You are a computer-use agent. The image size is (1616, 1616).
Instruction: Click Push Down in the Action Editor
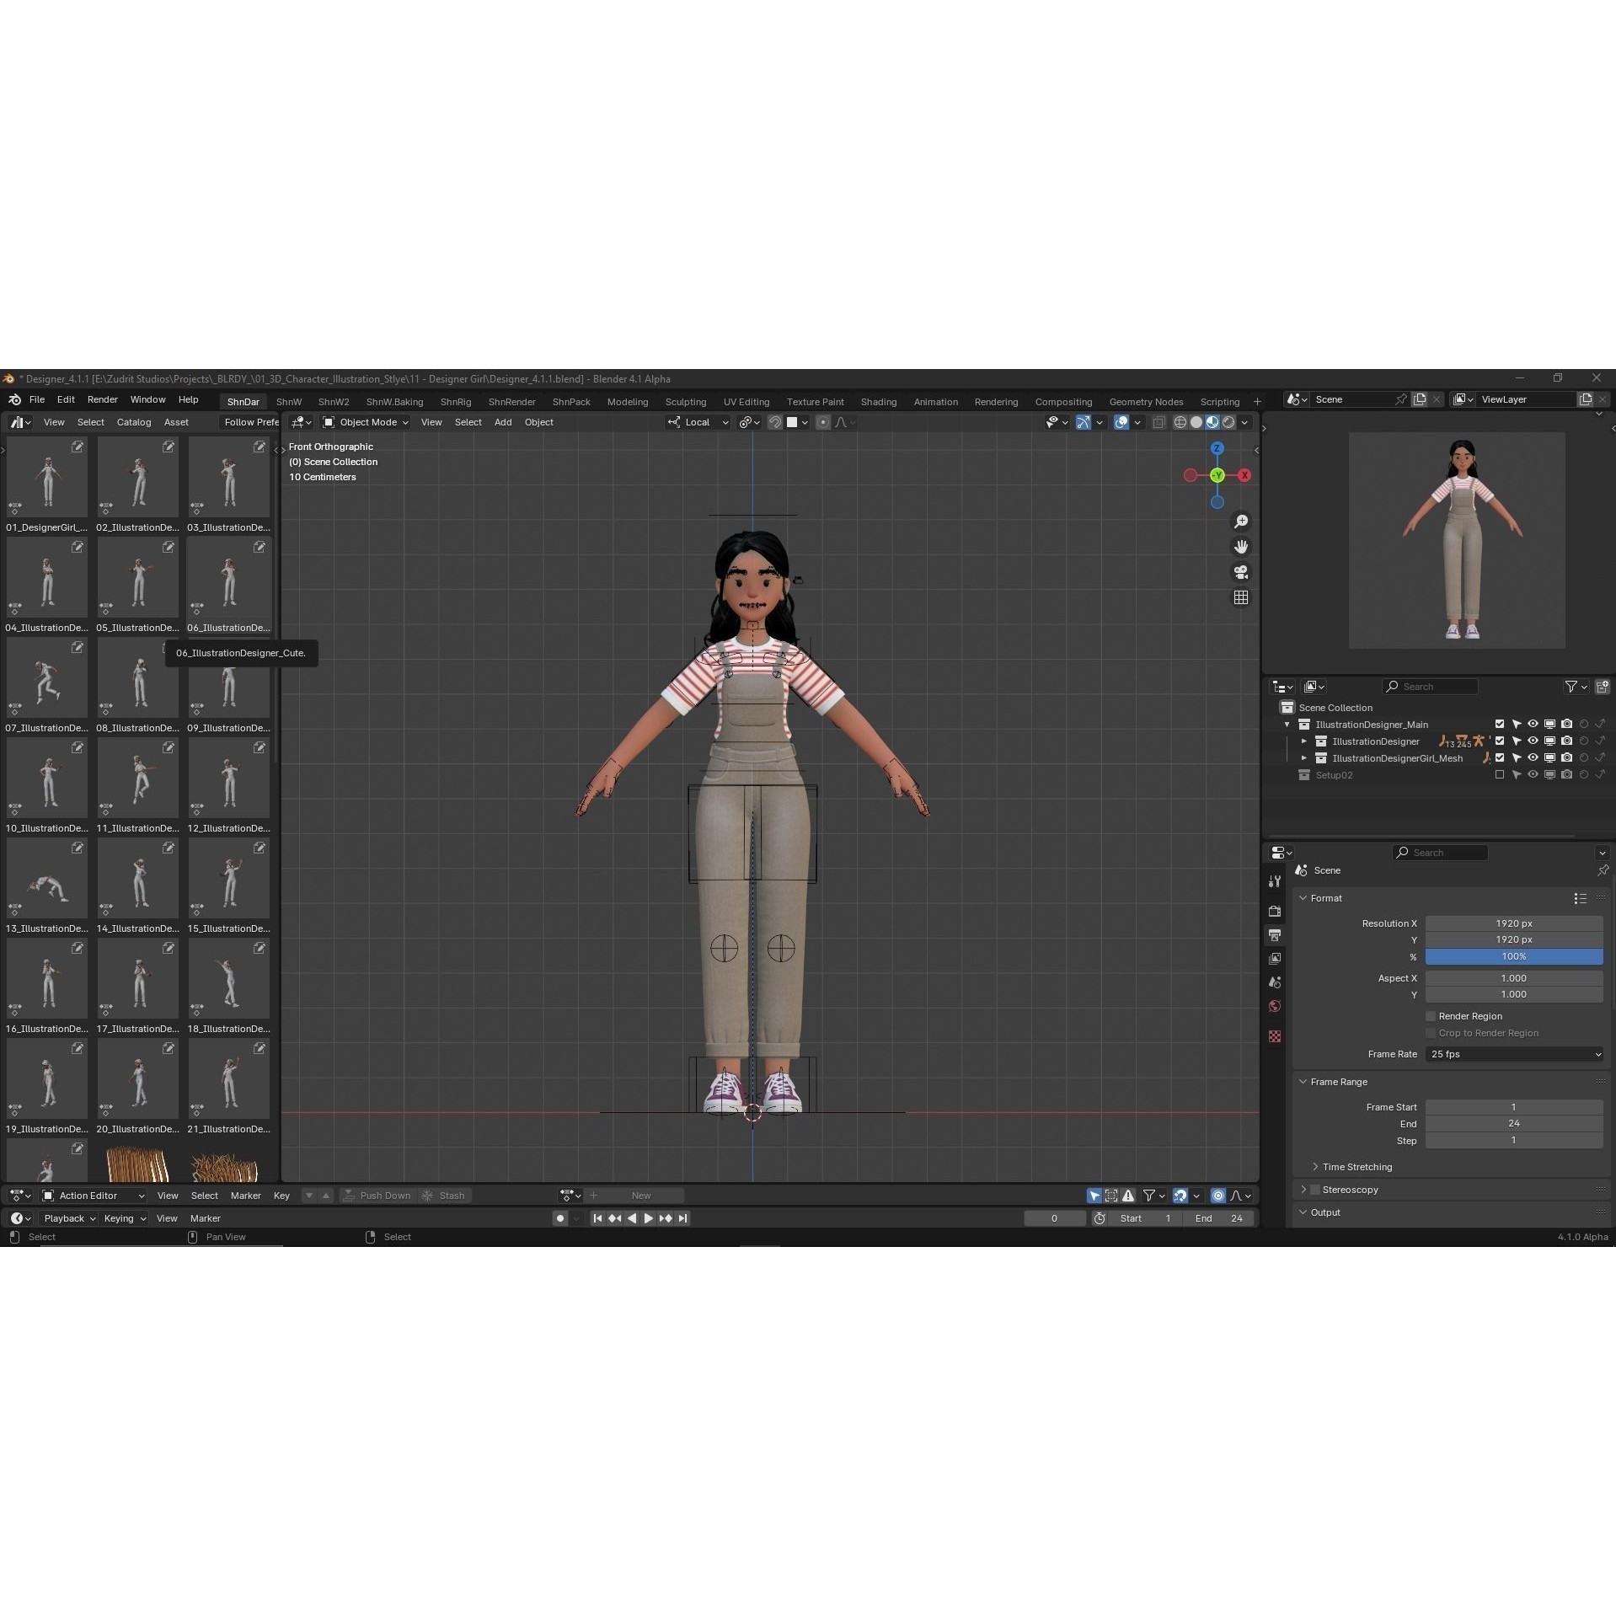pos(385,1195)
